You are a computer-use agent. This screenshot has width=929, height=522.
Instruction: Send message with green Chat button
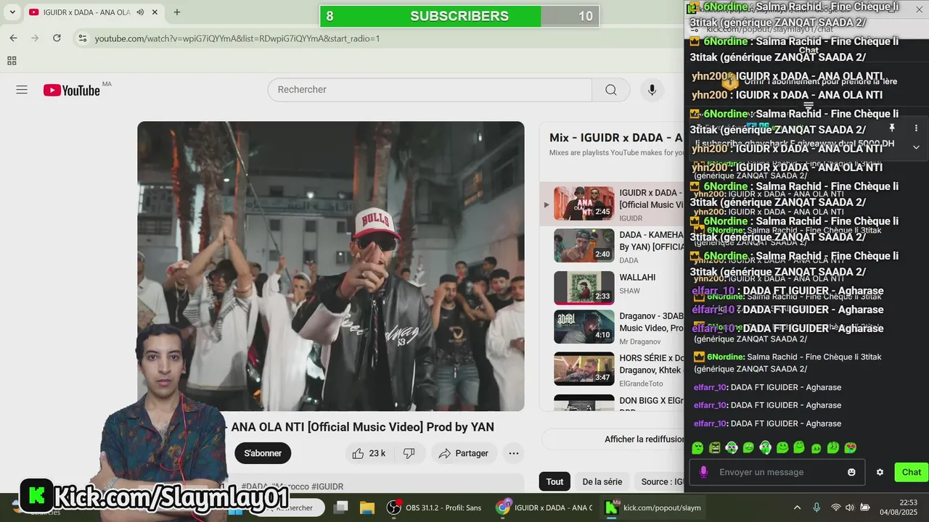[912, 472]
